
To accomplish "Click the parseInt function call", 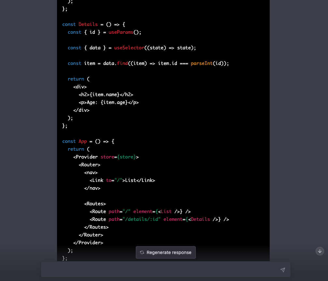I will pyautogui.click(x=201, y=63).
